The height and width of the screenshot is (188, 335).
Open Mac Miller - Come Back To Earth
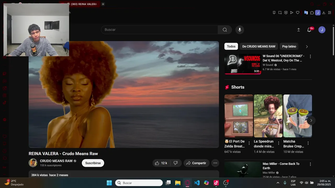click(281, 166)
